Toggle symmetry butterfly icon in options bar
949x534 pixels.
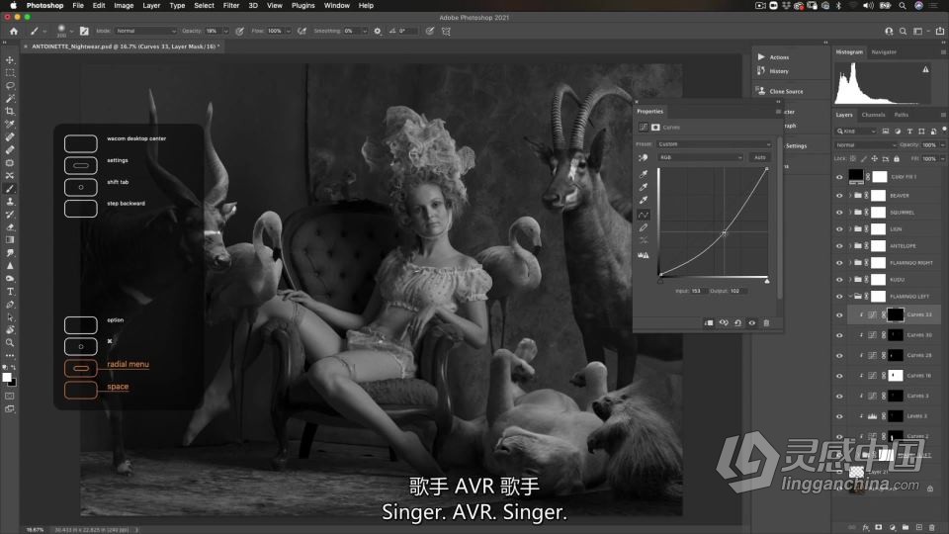(x=446, y=31)
